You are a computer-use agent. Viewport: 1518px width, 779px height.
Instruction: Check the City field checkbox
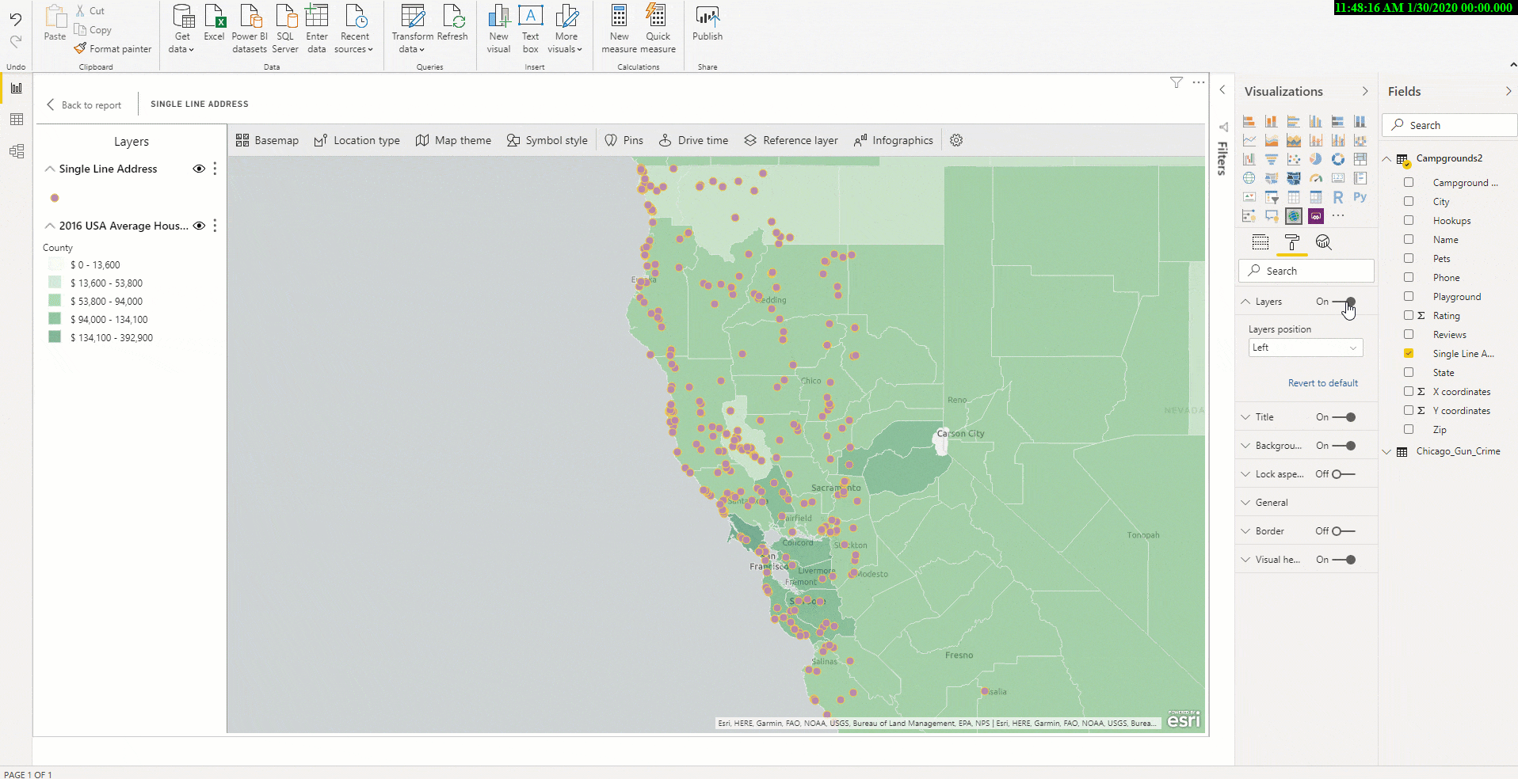pos(1409,202)
